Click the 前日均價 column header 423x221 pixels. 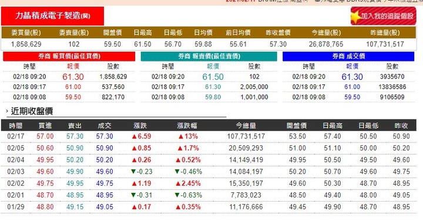[238, 33]
